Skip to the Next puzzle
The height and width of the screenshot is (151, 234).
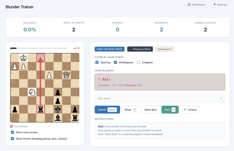click(x=170, y=110)
